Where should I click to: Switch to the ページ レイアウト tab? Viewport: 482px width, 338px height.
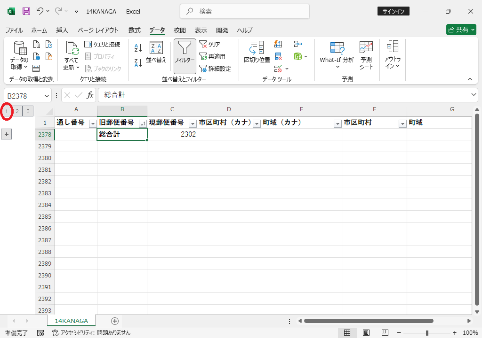pyautogui.click(x=98, y=30)
